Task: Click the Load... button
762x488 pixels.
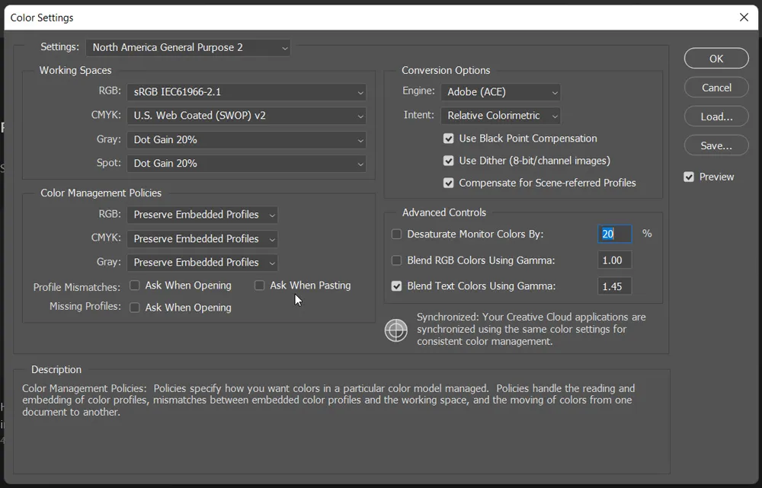Action: coord(716,116)
